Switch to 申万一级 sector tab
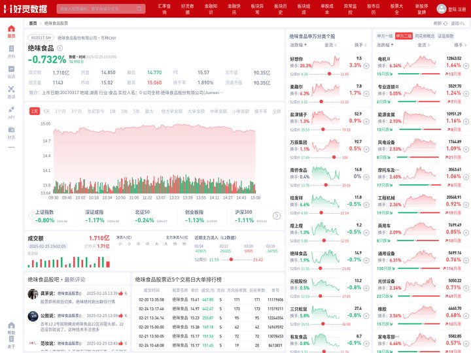The height and width of the screenshot is (353, 471). [x=385, y=36]
